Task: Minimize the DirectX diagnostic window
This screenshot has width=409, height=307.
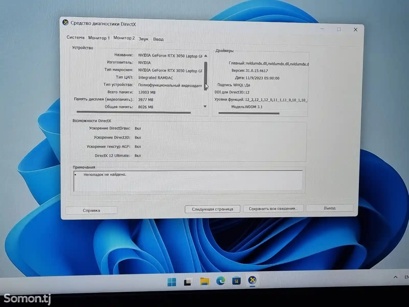Action: [x=322, y=29]
